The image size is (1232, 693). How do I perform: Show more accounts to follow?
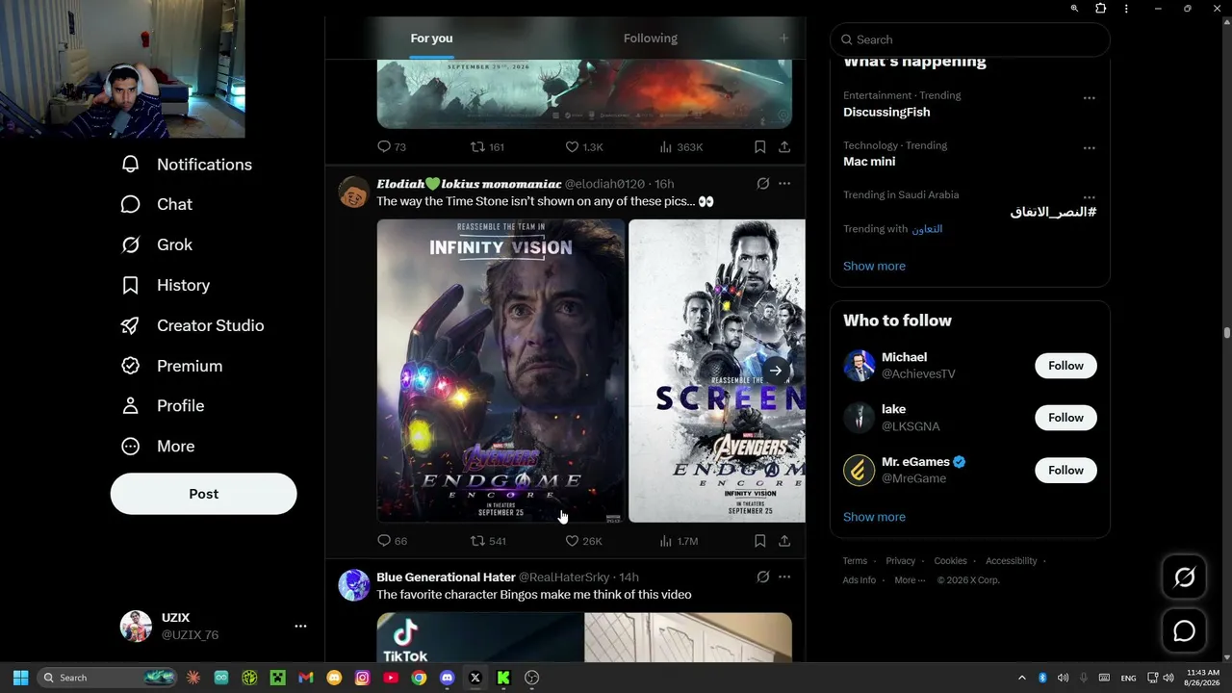(x=874, y=517)
